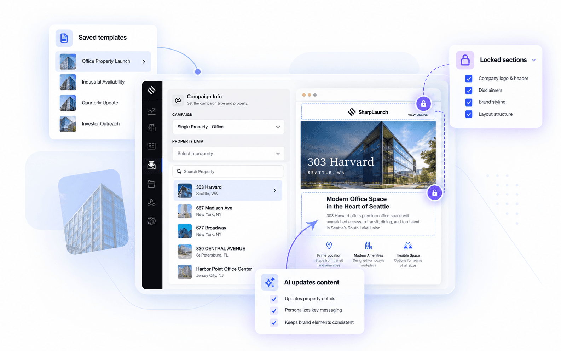
Task: Open the Campaign dropdown Single Property - Office
Action: coord(228,127)
